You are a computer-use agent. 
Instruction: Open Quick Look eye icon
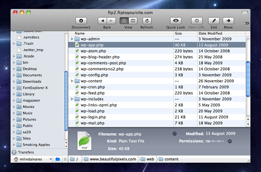(175, 21)
